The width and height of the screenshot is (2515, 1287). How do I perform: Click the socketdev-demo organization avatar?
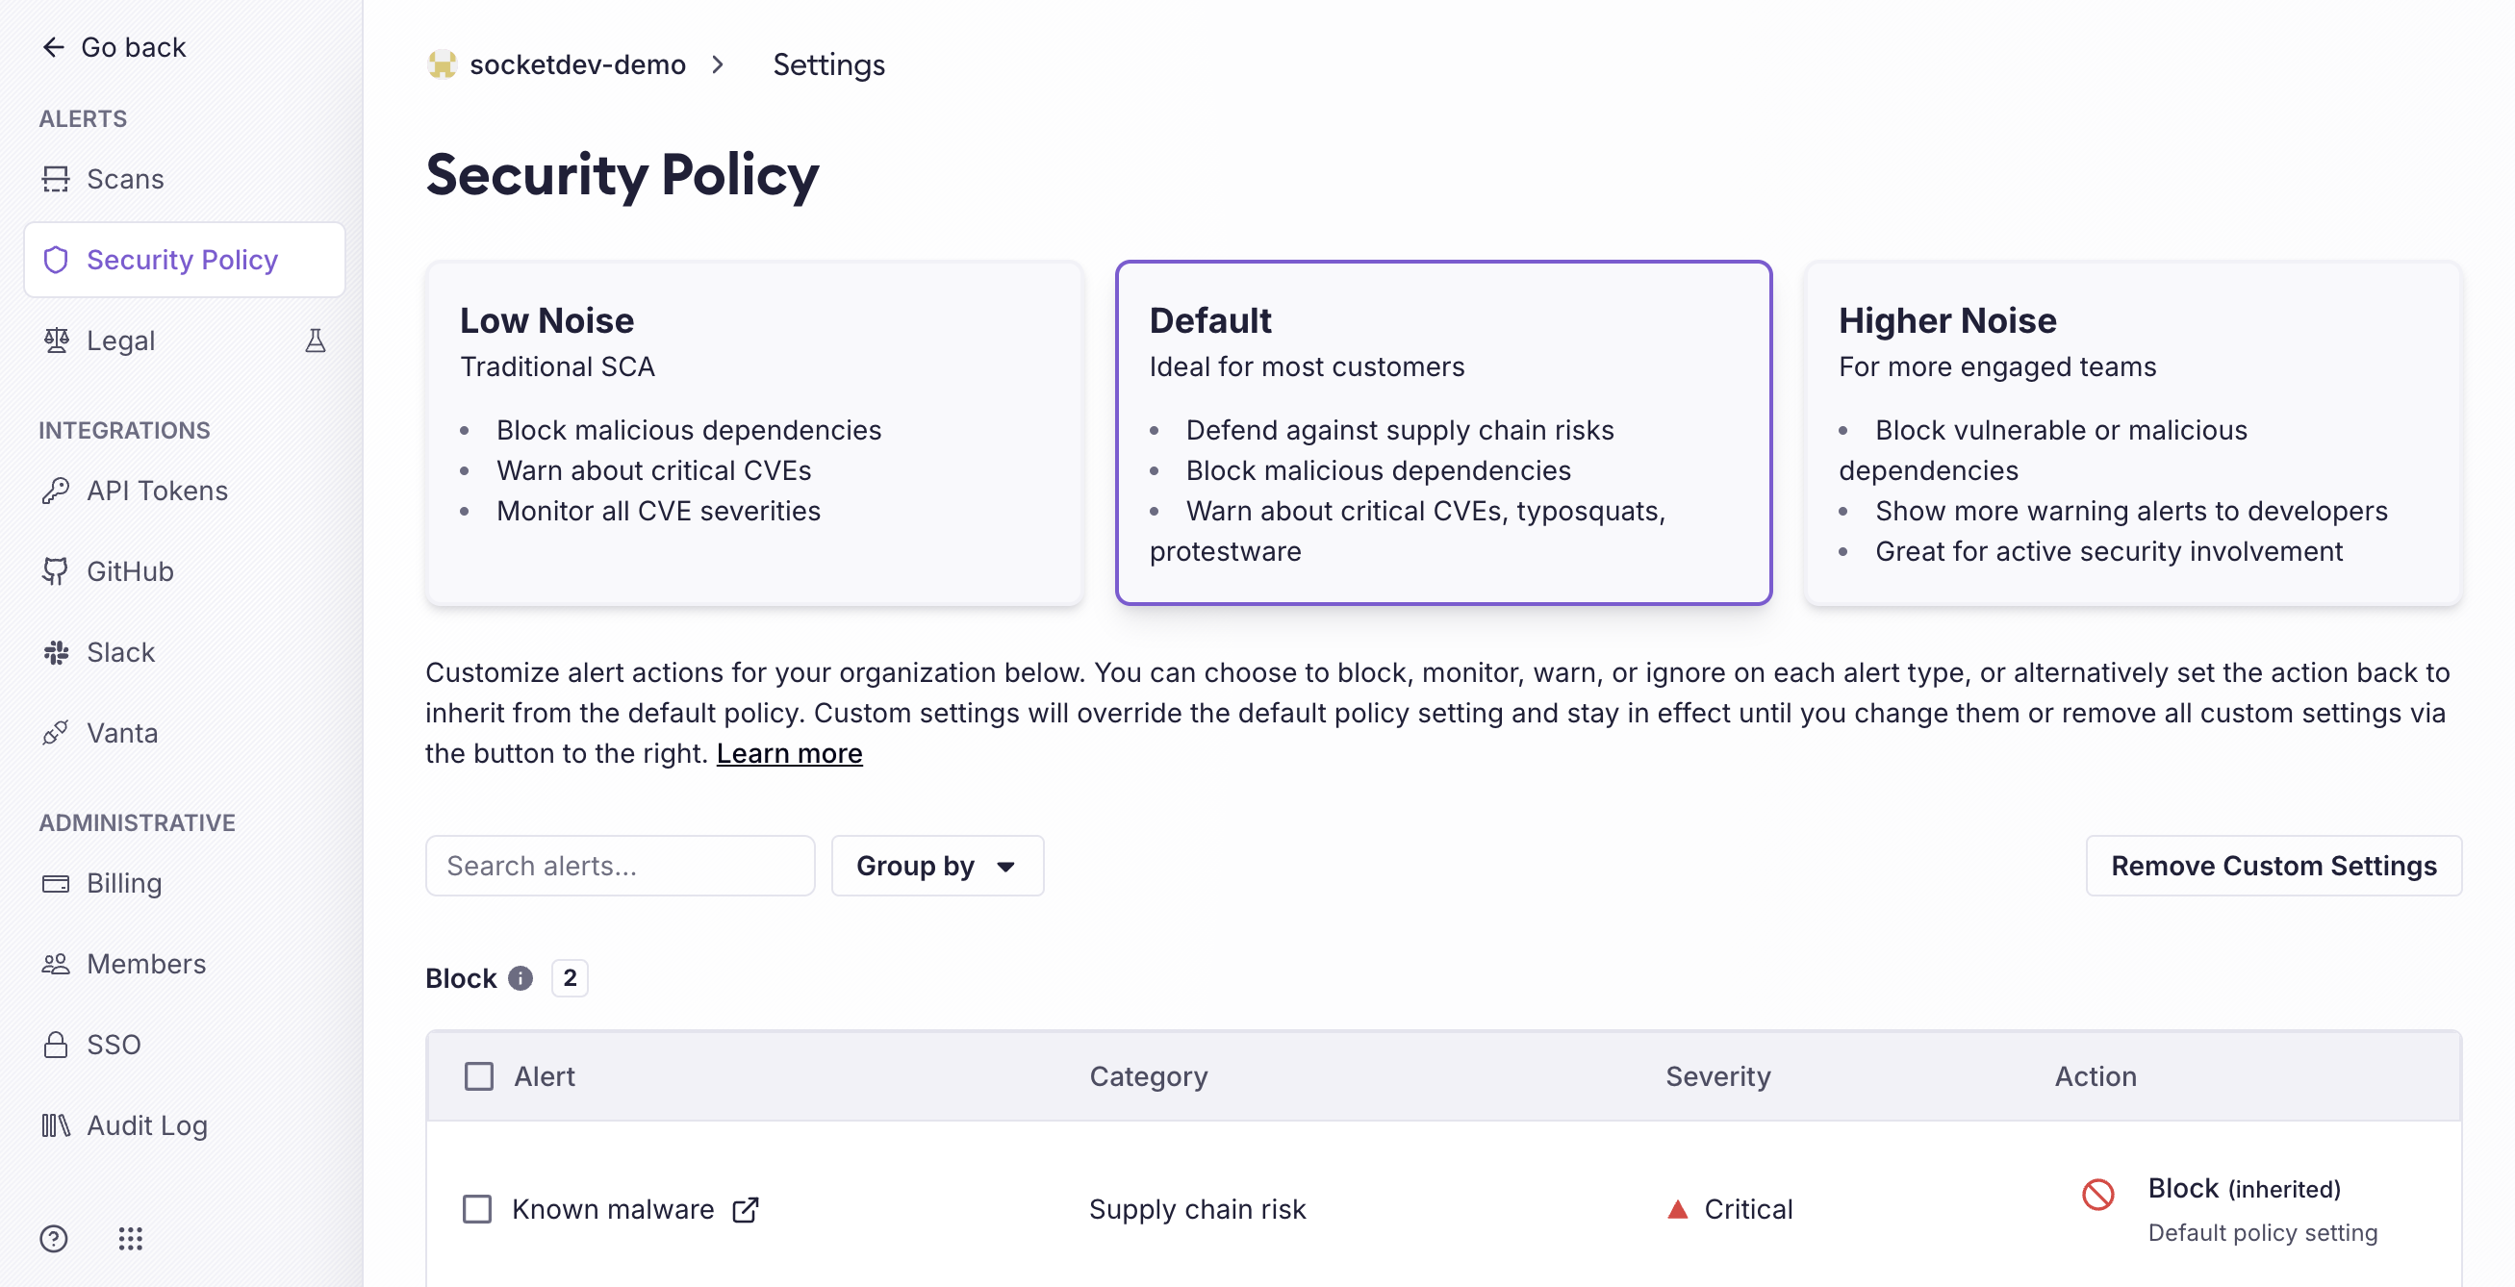point(443,64)
